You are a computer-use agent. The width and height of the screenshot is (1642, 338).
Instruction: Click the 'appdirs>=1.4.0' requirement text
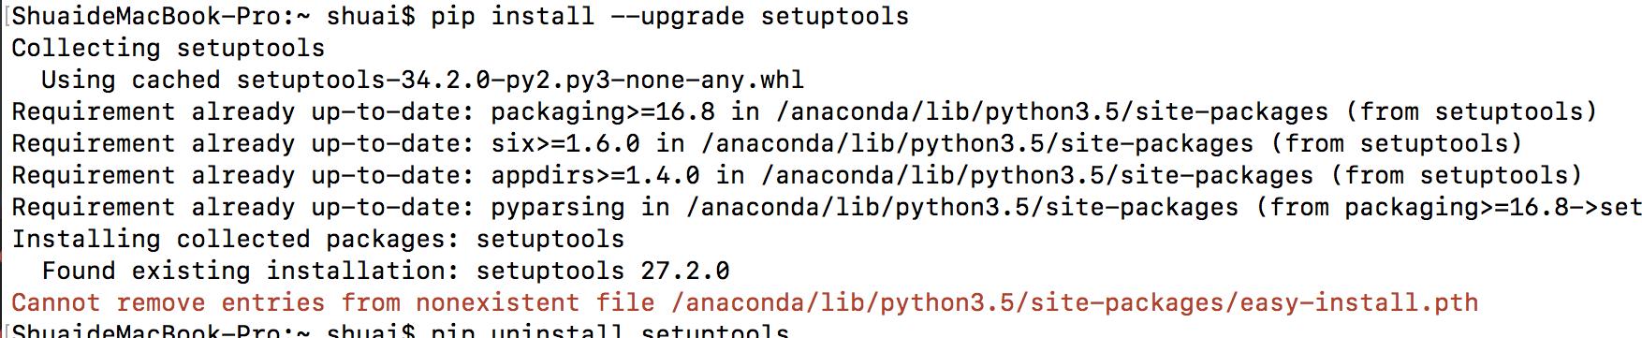(595, 176)
